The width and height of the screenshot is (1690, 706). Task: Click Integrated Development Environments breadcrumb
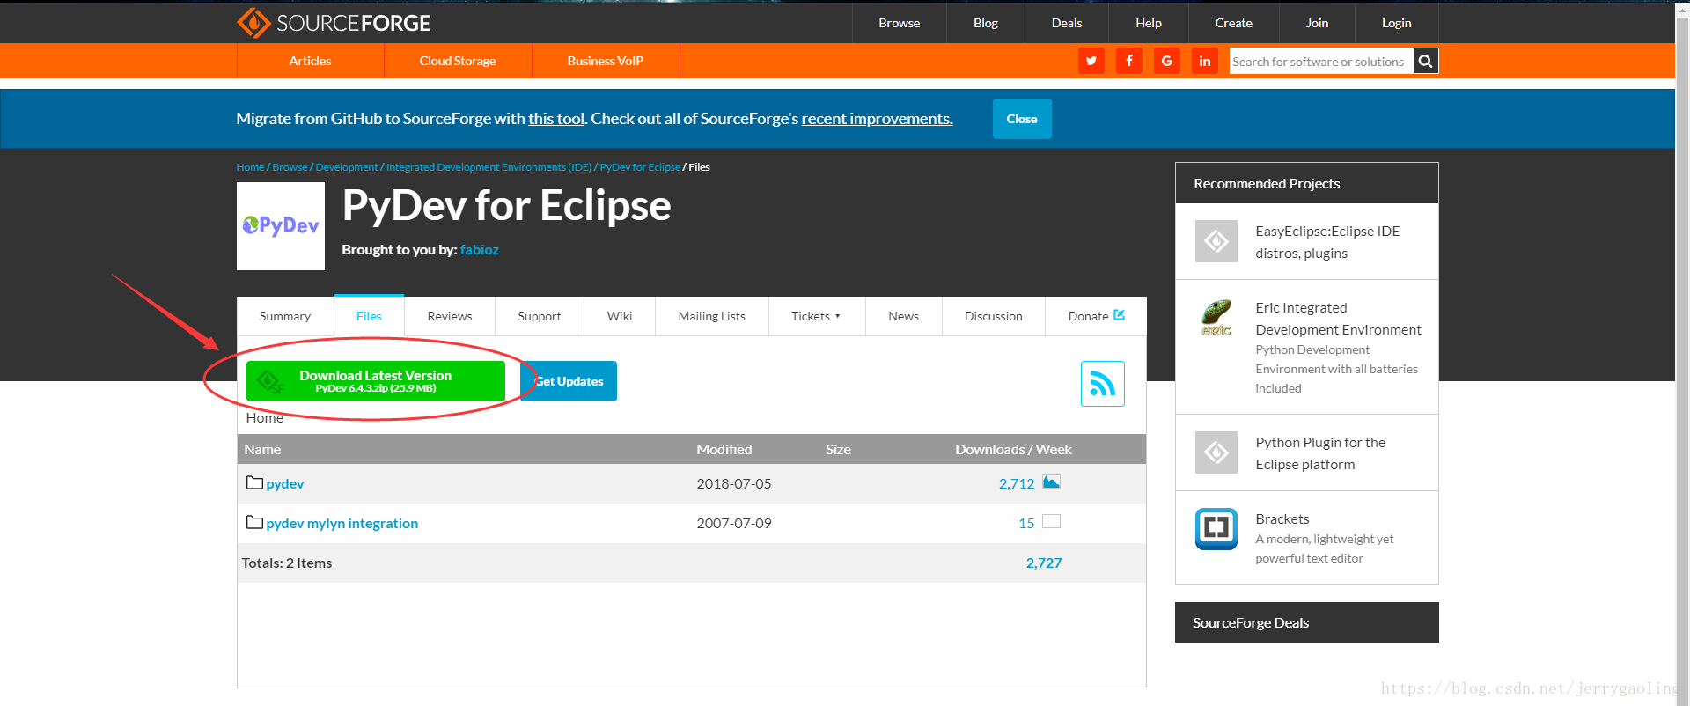[489, 167]
